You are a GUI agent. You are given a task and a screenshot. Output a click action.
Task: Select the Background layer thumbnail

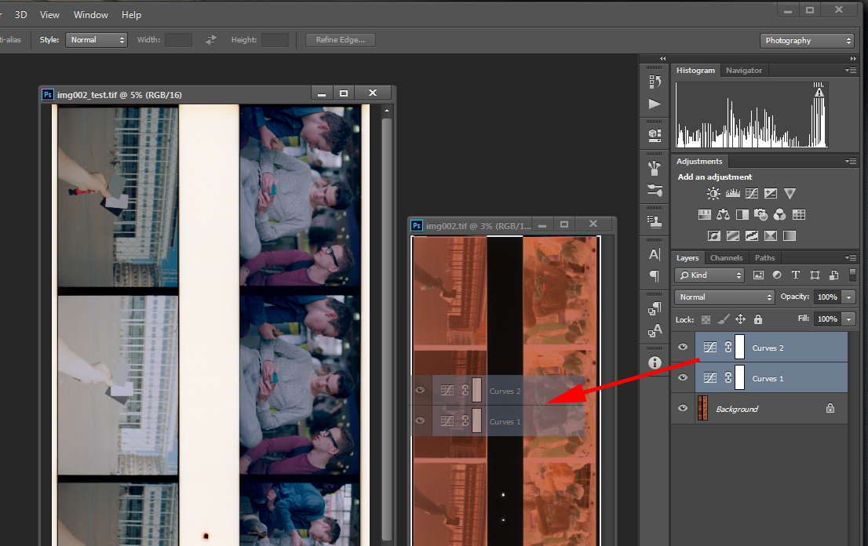coord(703,409)
